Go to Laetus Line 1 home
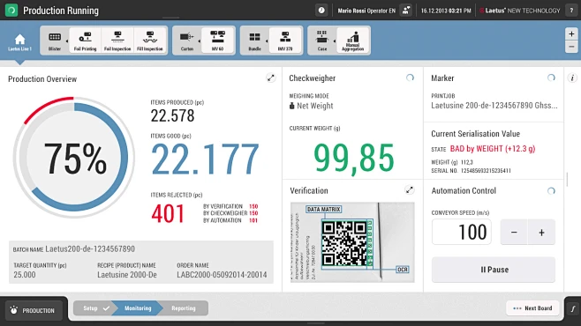This screenshot has height=326, width=581. (19, 41)
